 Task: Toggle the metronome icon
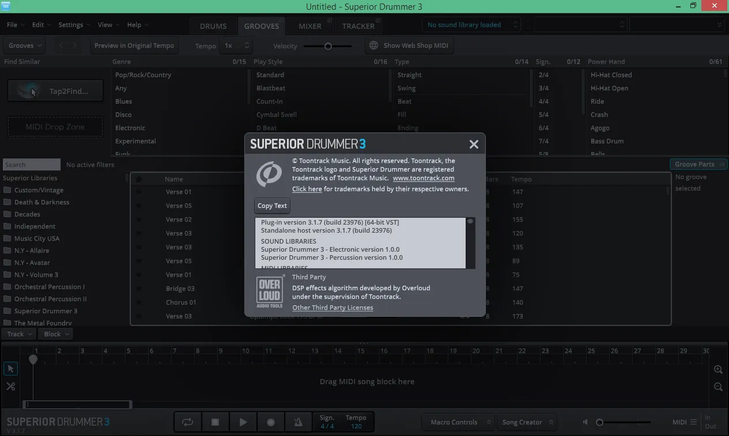[298, 422]
